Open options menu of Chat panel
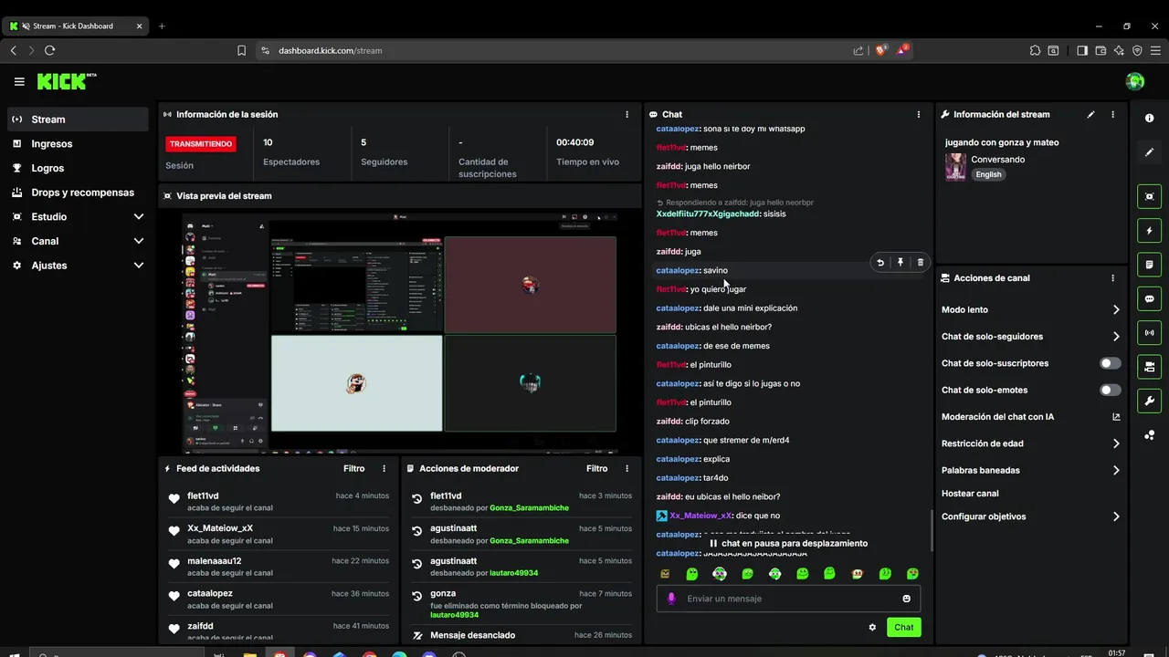Screen dimensions: 1169x657 pos(918,115)
